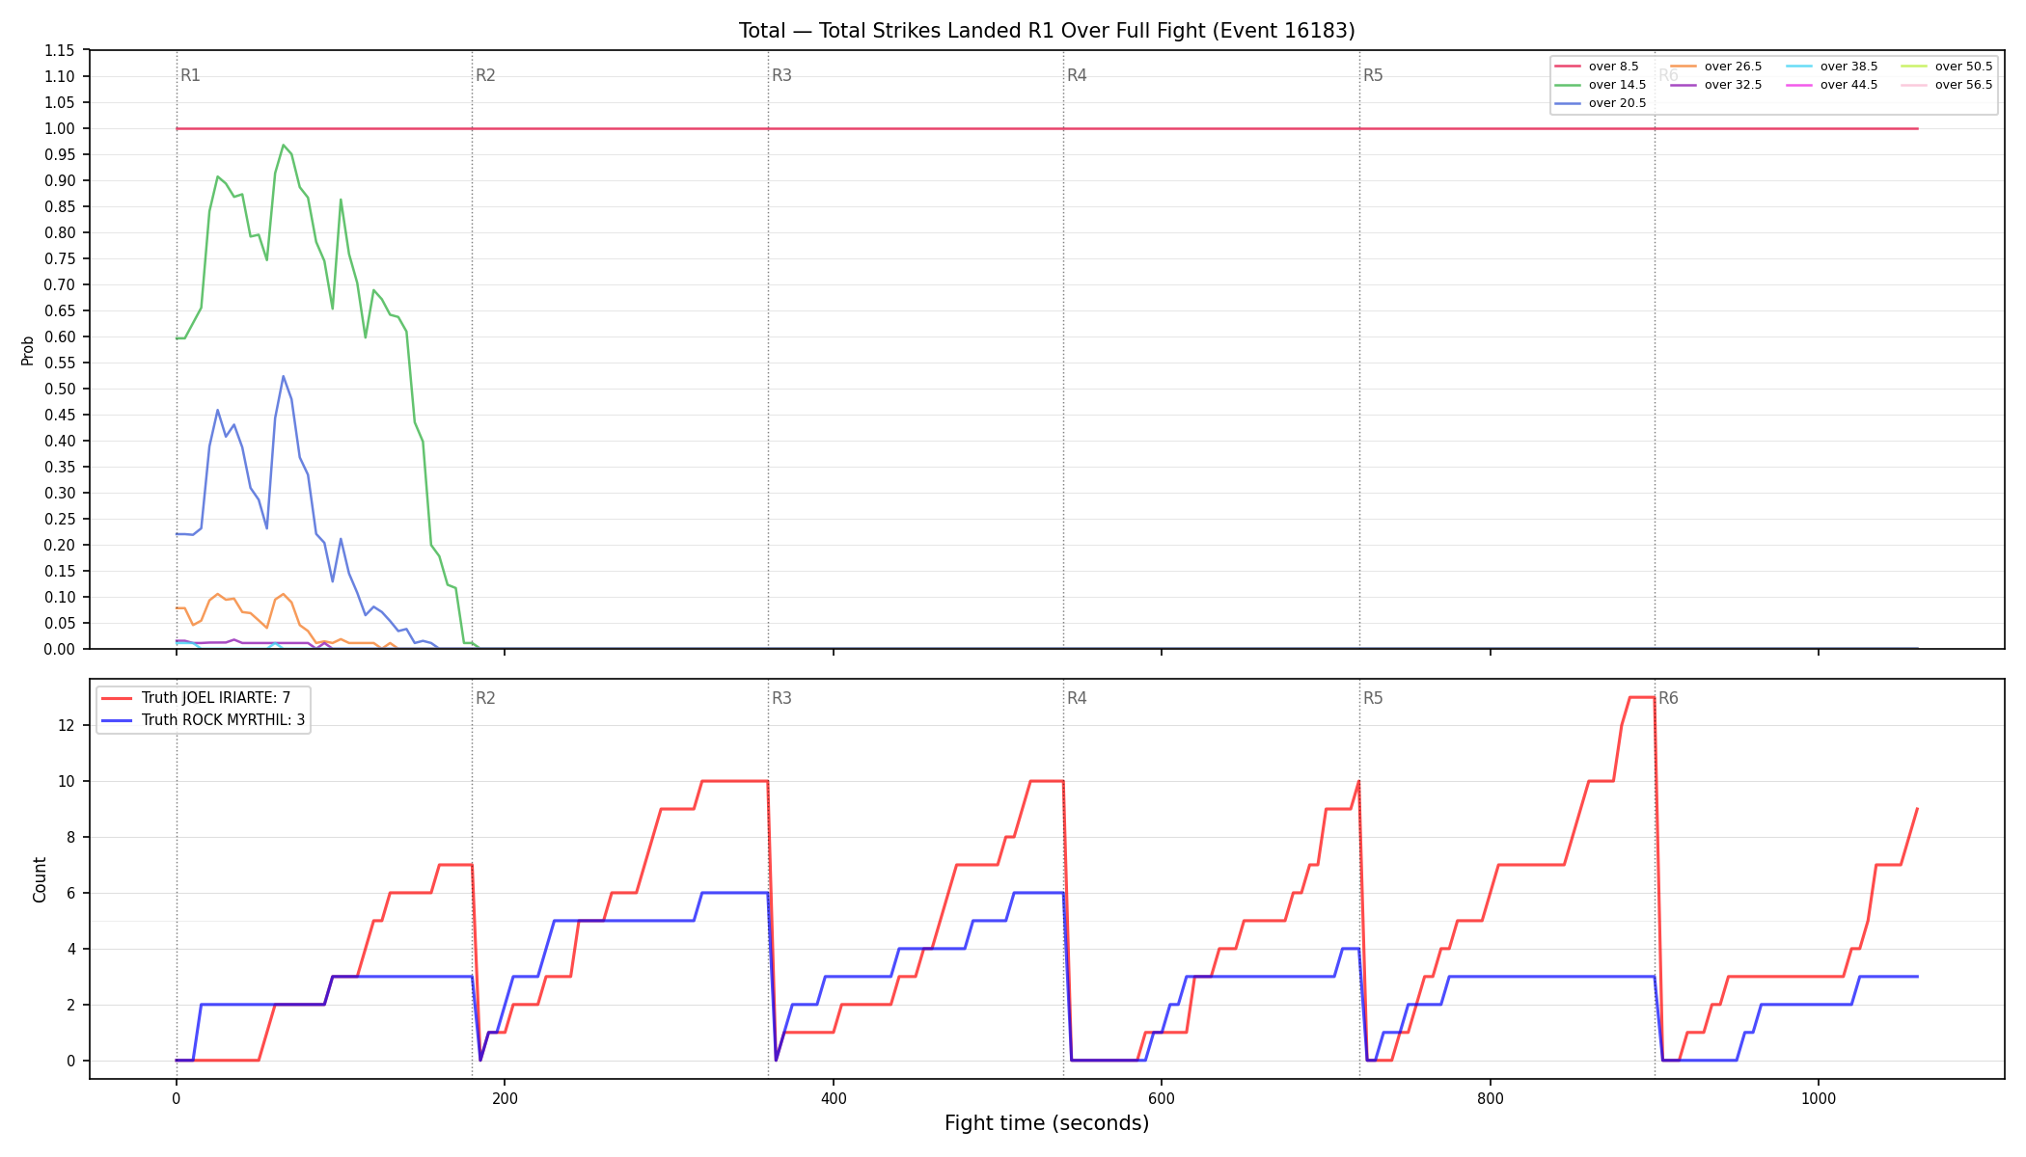Click the green 'over 14.5' legend line sample
The height and width of the screenshot is (1157, 2026).
[1568, 85]
